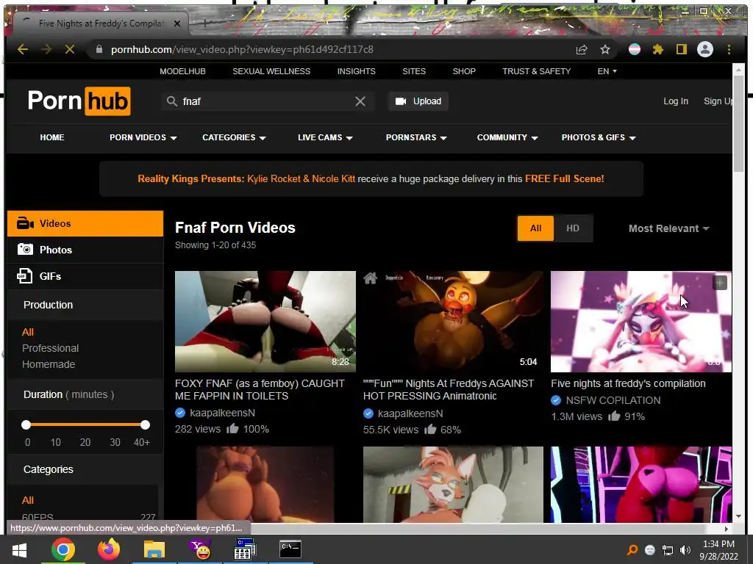This screenshot has height=564, width=753.
Task: Open the Windows Start menu
Action: tap(19, 550)
